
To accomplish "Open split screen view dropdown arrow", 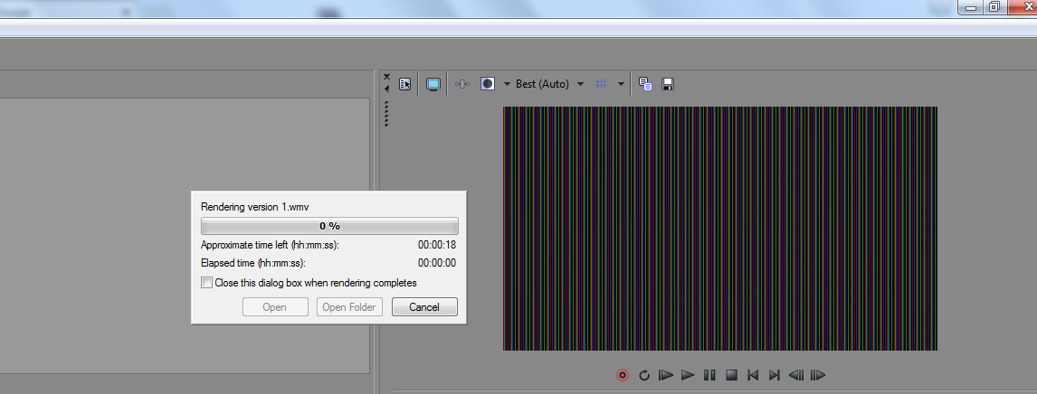I will [507, 84].
